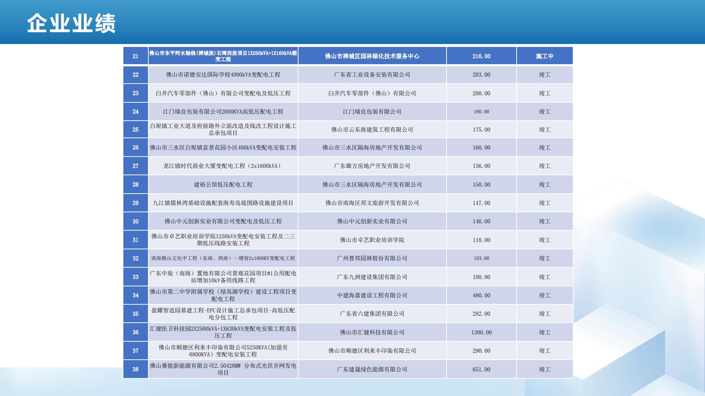The image size is (705, 396).
Task: Select row number "37" cell
Action: (x=135, y=351)
